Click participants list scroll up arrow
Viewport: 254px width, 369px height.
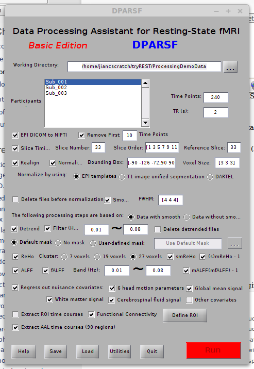tap(145, 83)
